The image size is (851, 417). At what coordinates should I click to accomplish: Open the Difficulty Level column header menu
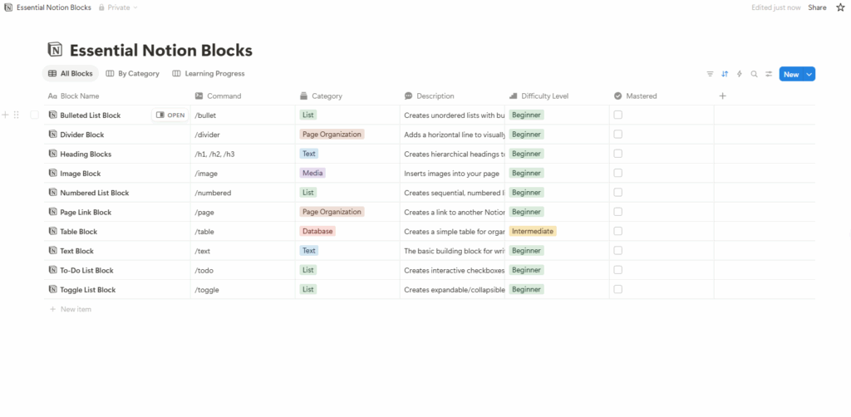[558, 96]
